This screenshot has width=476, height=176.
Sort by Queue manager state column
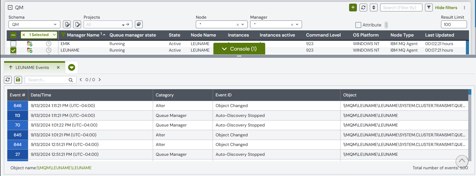pos(133,35)
